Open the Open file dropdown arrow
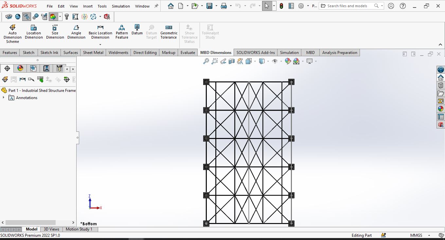Image resolution: width=445 pixels, height=240 pixels. (202, 6)
